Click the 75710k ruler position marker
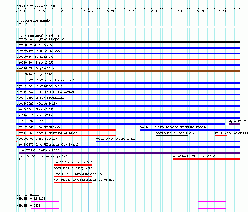Viewport: 248px width, 212px height. [133, 11]
